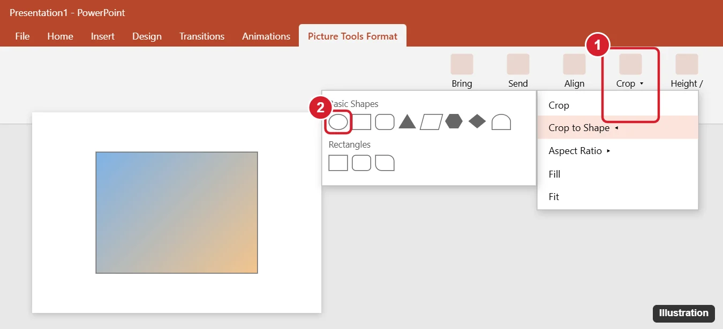This screenshot has height=329, width=723.
Task: Click the Rectangles section heading
Action: 349,144
